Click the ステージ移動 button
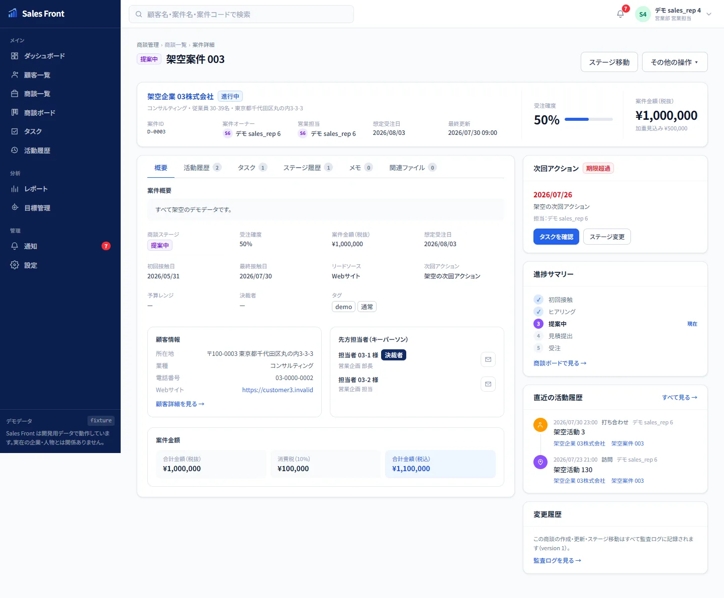This screenshot has width=724, height=598. (609, 62)
